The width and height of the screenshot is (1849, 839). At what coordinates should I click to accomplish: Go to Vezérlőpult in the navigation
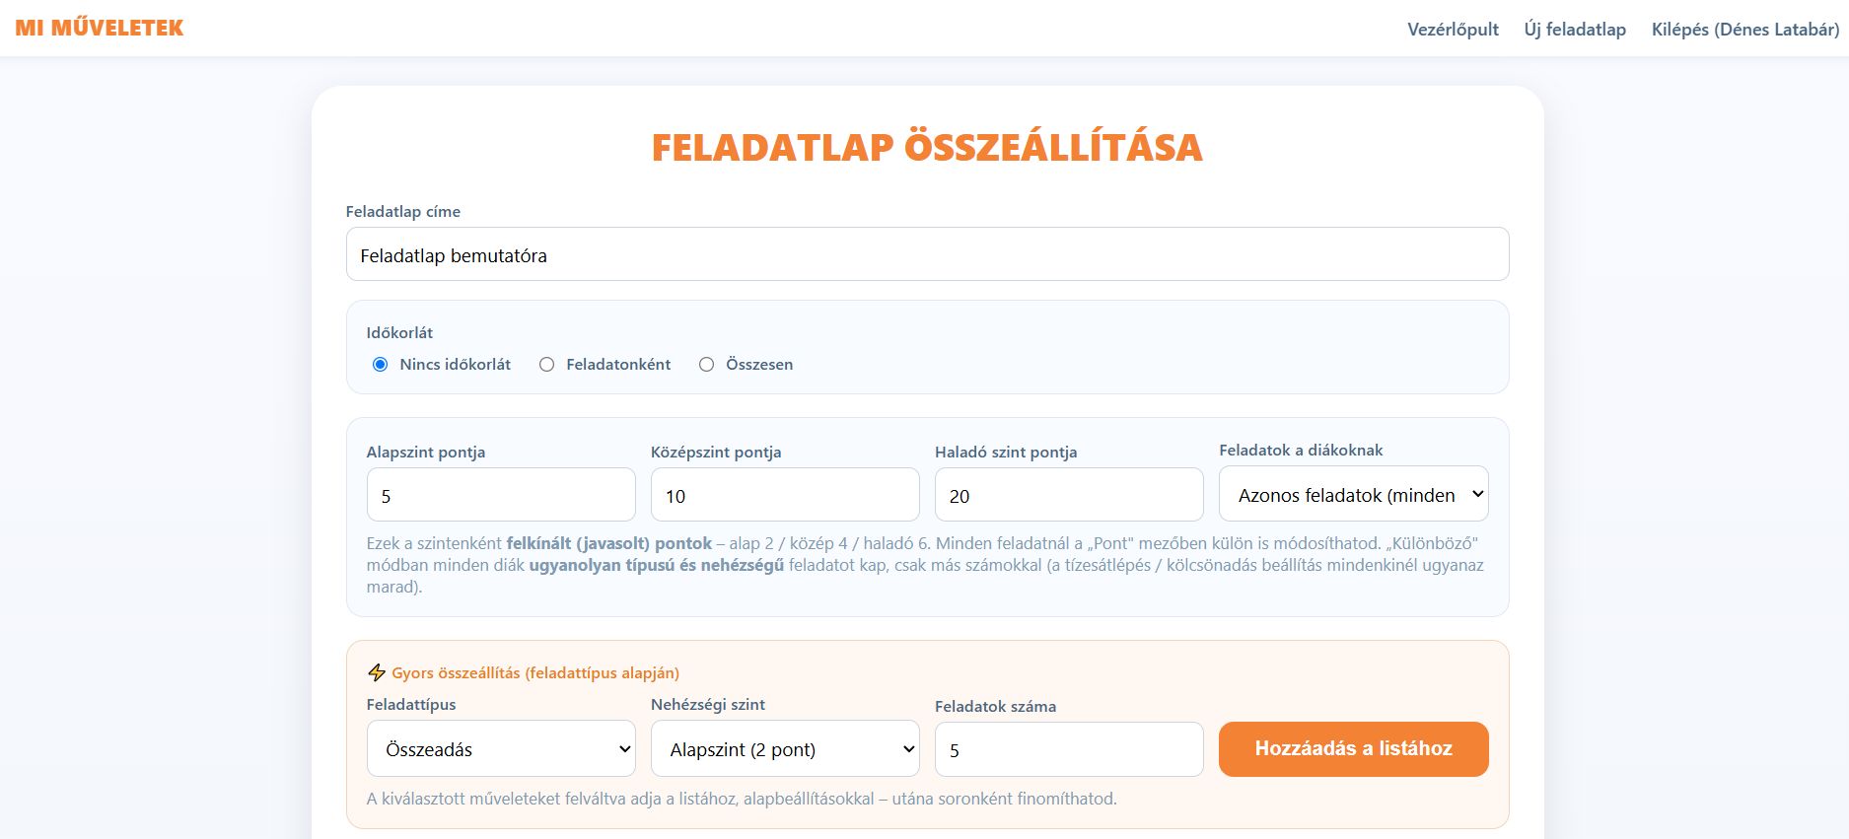[1453, 30]
